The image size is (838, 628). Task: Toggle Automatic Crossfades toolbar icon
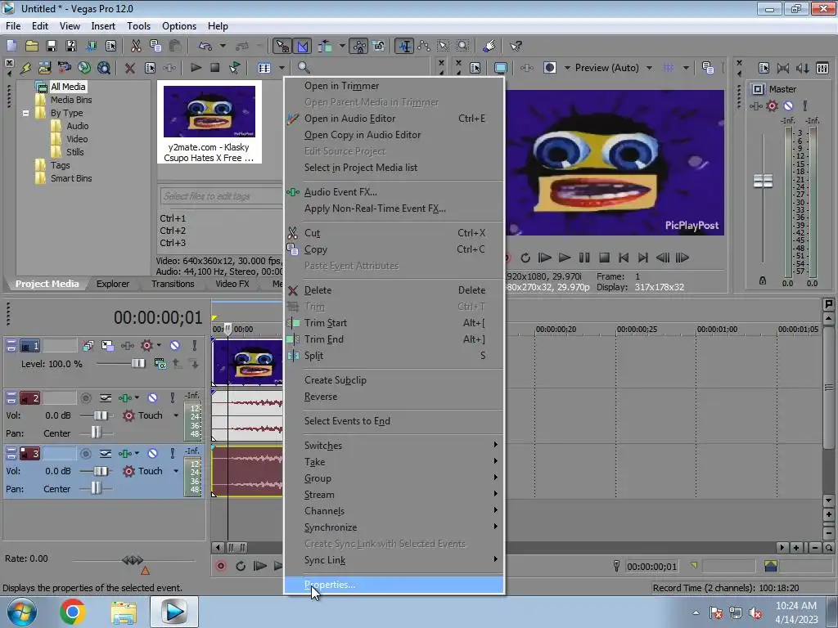(303, 46)
